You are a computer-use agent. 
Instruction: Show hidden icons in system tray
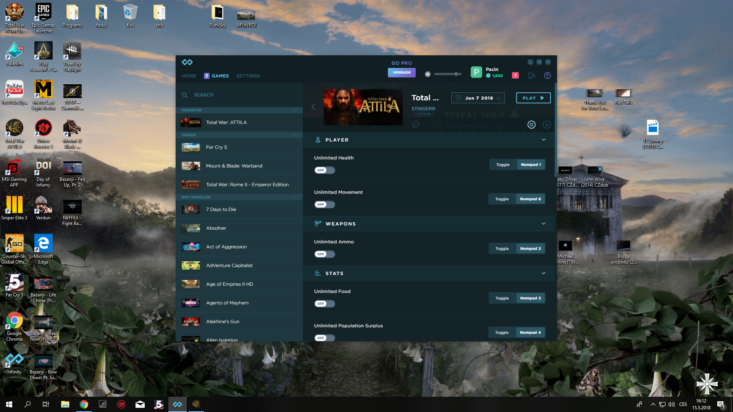click(653, 404)
